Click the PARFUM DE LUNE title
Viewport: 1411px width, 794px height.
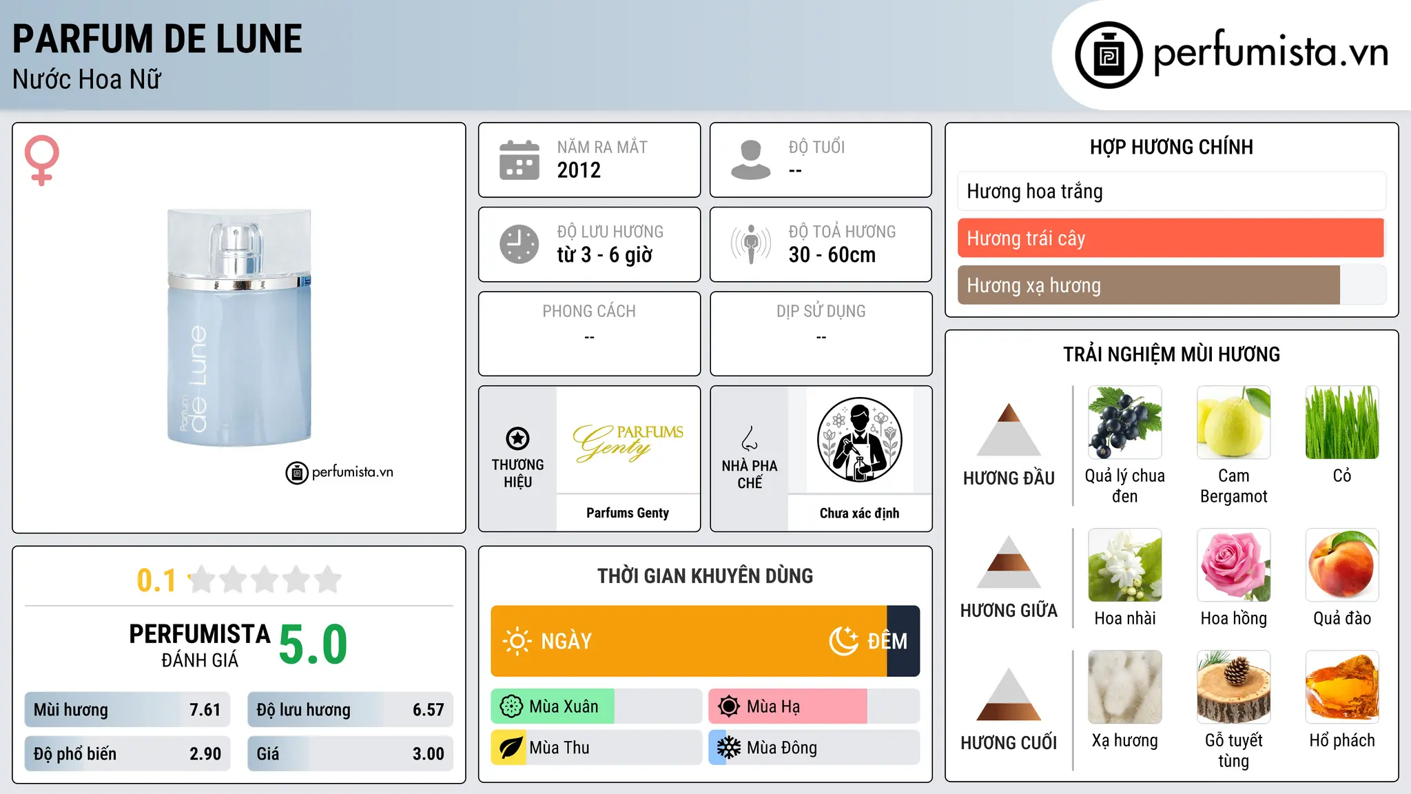click(157, 39)
